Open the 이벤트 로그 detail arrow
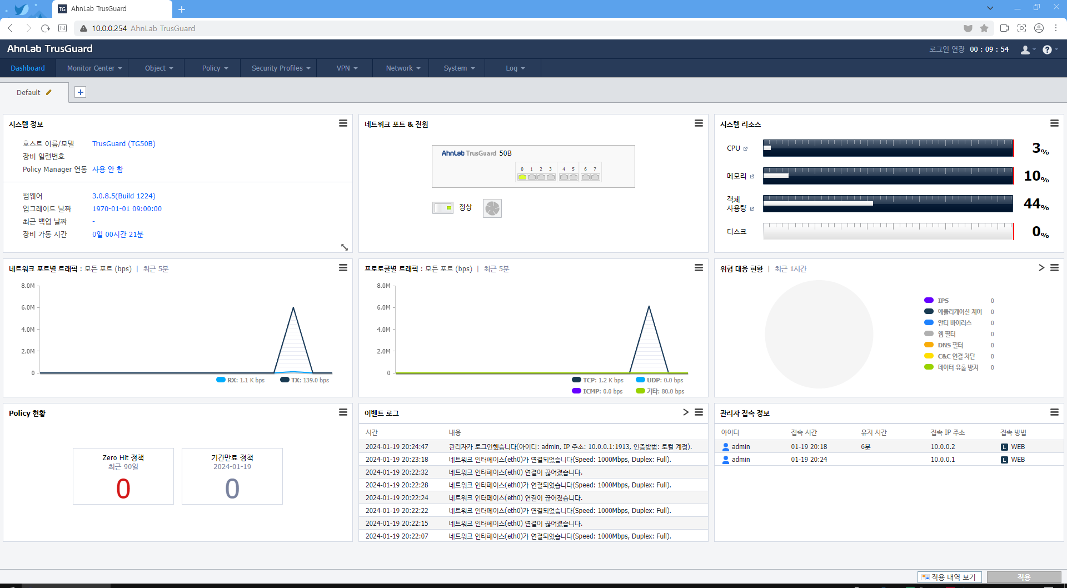1067x588 pixels. point(686,412)
